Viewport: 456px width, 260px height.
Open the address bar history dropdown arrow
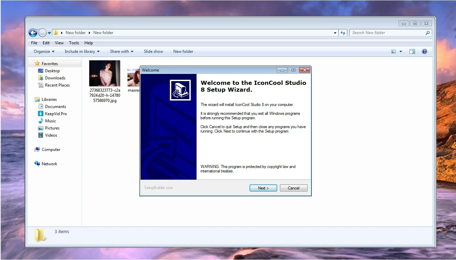[x=335, y=33]
